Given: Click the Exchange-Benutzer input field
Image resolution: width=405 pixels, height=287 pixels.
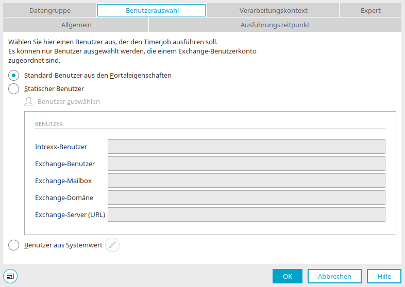Looking at the screenshot, I should click(x=246, y=164).
